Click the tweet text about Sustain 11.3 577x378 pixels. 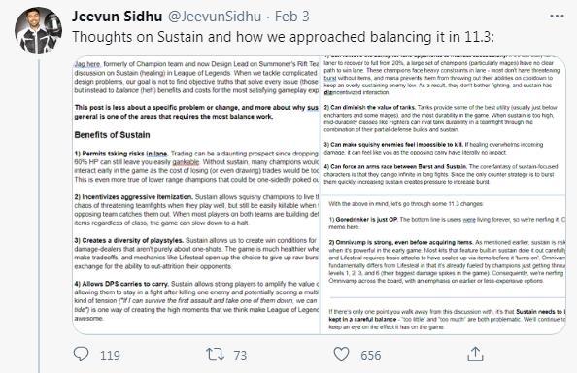pyautogui.click(x=284, y=37)
